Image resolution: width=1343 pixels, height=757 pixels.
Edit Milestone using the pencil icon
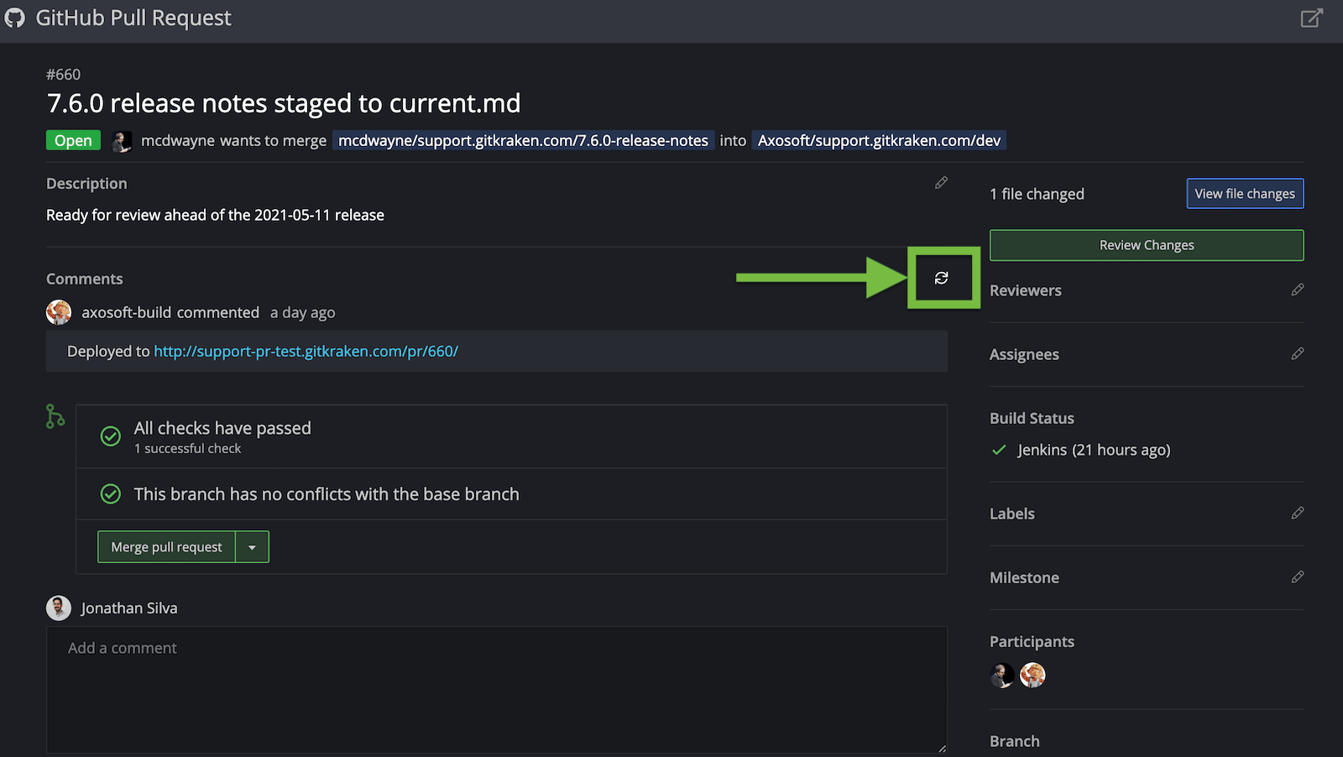pos(1298,577)
